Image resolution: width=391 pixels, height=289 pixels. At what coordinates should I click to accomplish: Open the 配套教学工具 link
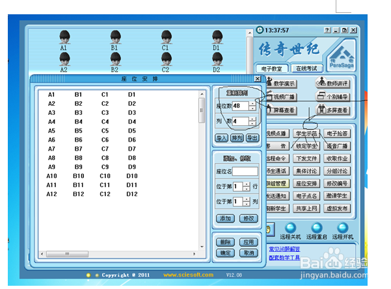pyautogui.click(x=284, y=257)
